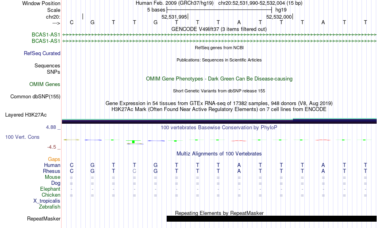Select the Mouse alignment row label

52,177
